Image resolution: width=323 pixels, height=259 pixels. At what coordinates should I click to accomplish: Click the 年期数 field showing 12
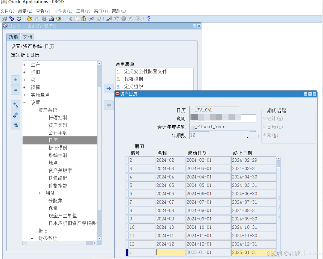click(199, 135)
